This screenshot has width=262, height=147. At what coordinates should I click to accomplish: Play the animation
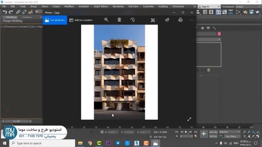coord(186,132)
